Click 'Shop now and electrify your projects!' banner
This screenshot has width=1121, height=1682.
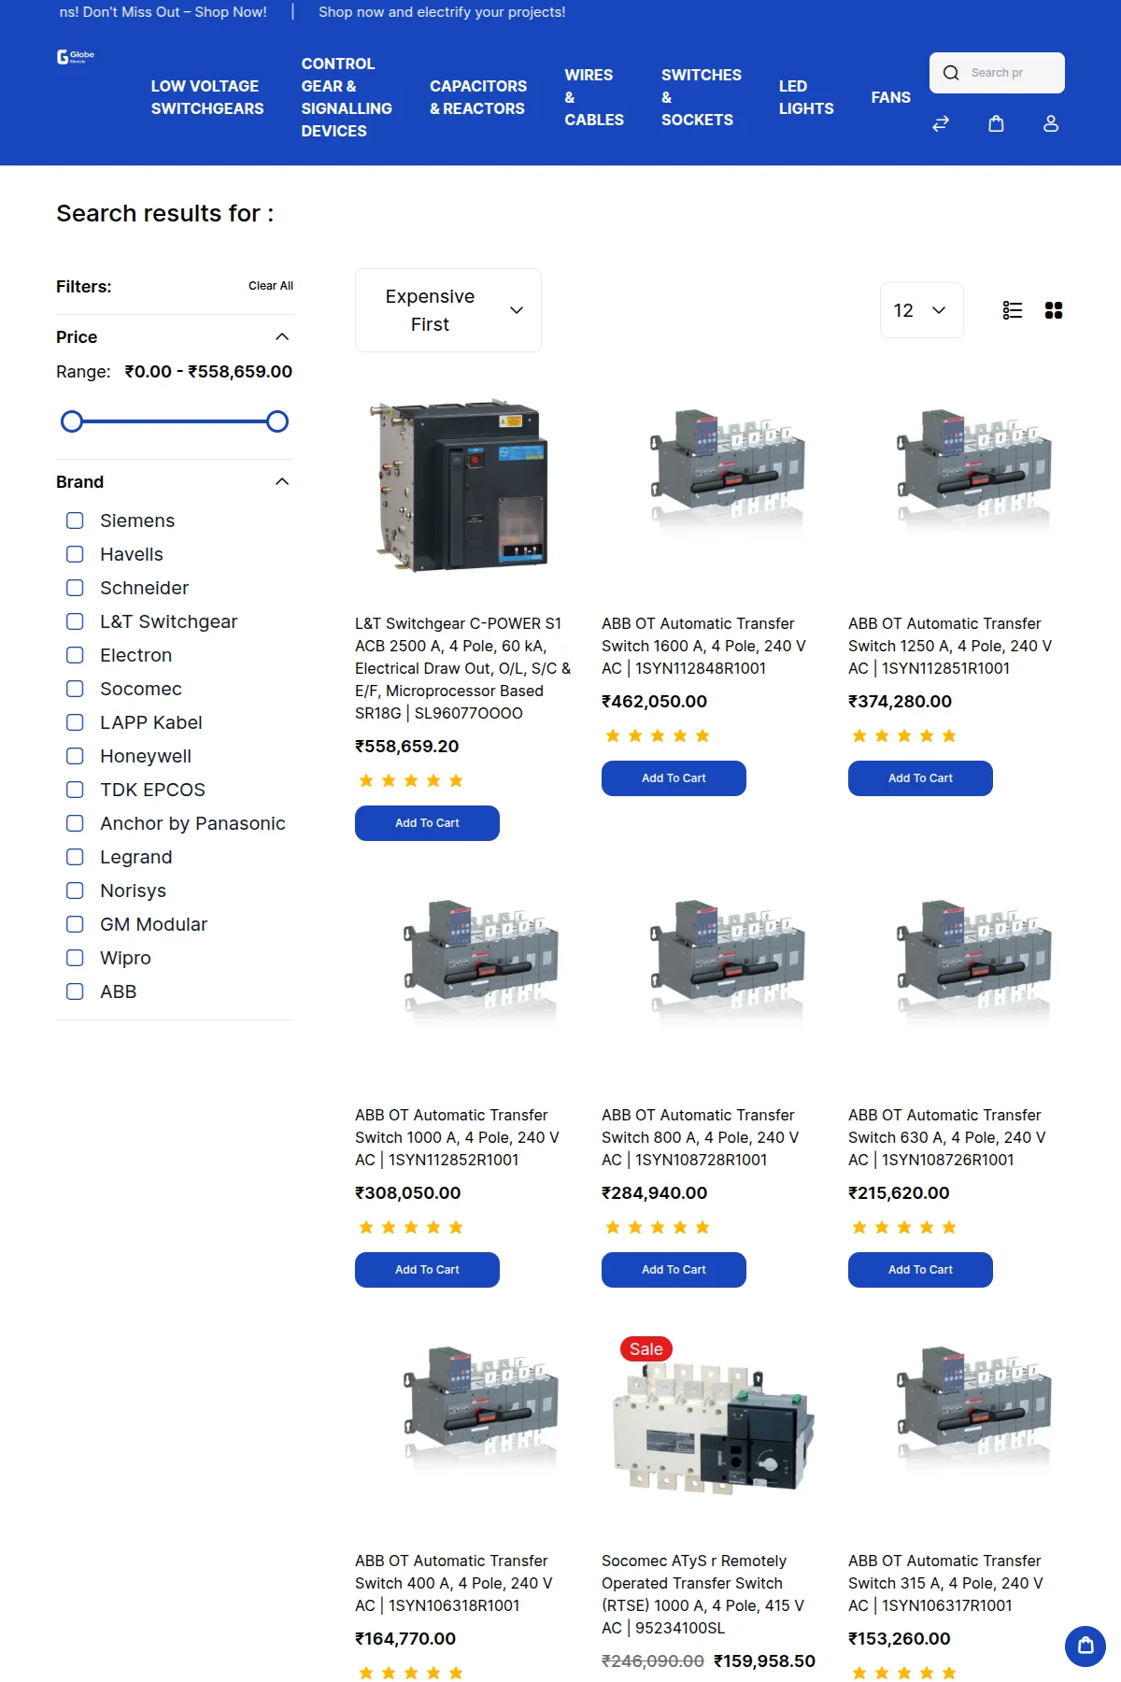click(442, 12)
